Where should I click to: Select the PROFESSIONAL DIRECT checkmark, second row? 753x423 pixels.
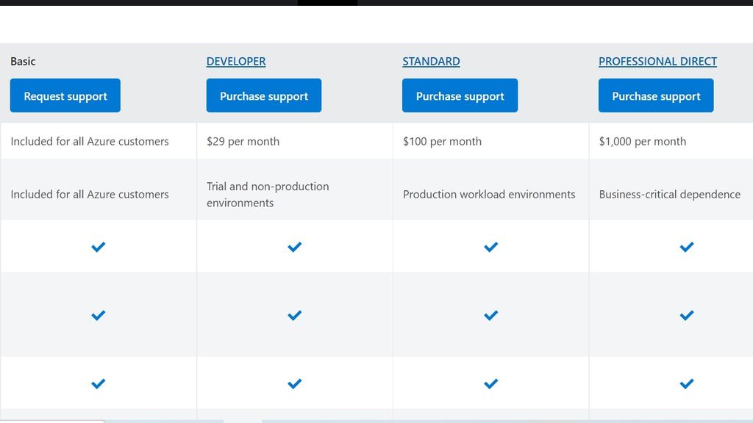pos(686,315)
